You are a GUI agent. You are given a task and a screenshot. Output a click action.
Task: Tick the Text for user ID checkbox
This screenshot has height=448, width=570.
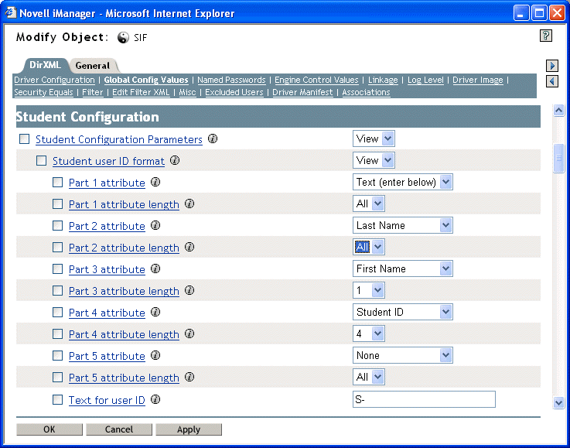58,399
